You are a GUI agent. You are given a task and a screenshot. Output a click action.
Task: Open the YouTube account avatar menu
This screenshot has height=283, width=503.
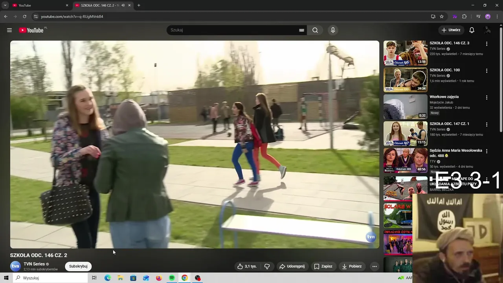click(x=488, y=30)
